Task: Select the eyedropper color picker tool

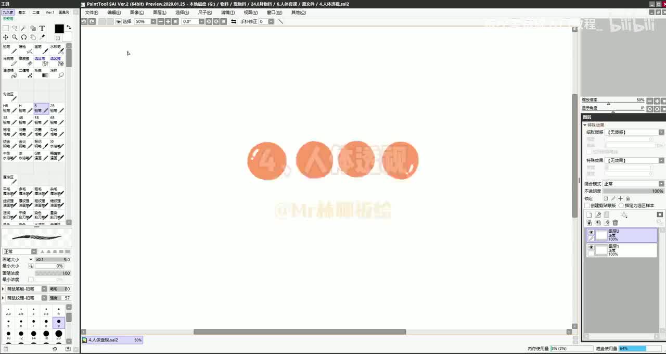Action: click(x=42, y=37)
